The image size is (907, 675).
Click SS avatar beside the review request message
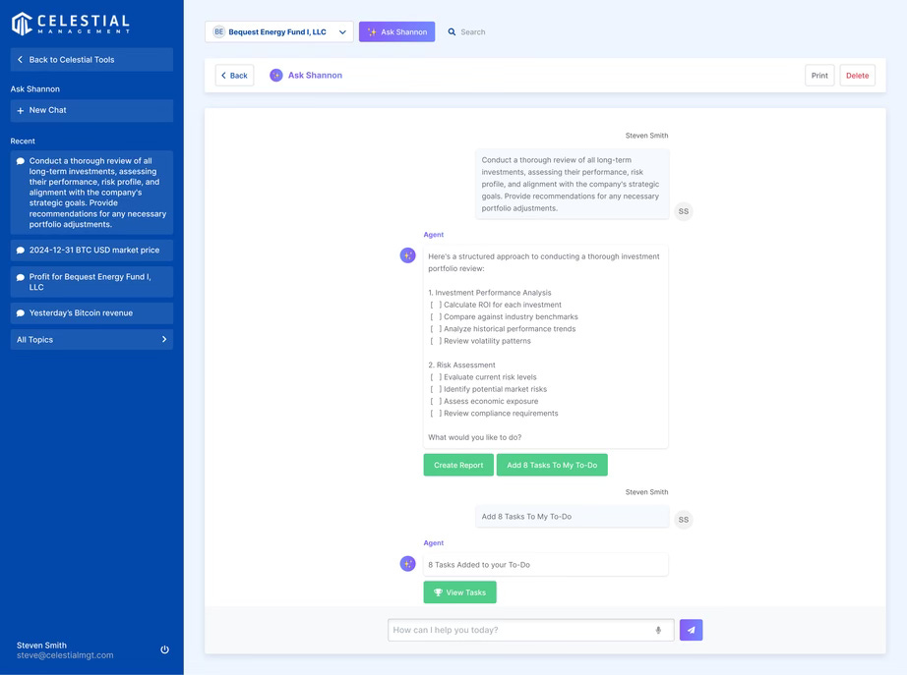(x=683, y=211)
